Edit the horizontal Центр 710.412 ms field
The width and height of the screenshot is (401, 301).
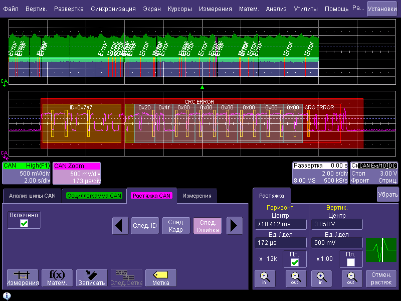(280, 224)
